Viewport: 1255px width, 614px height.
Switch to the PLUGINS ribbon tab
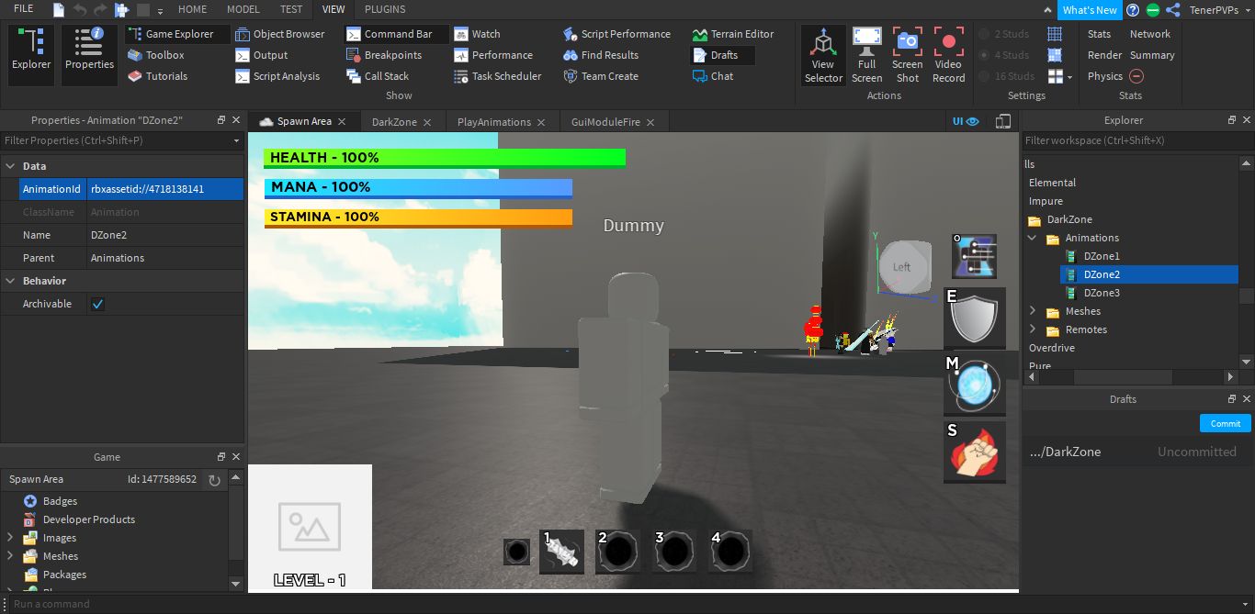[x=385, y=9]
